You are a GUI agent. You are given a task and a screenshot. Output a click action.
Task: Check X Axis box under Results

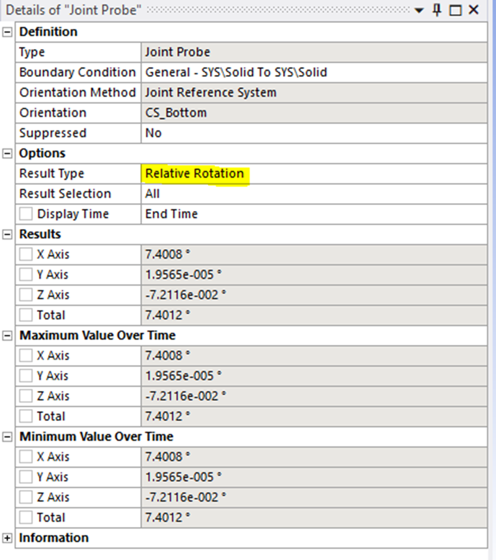[26, 254]
